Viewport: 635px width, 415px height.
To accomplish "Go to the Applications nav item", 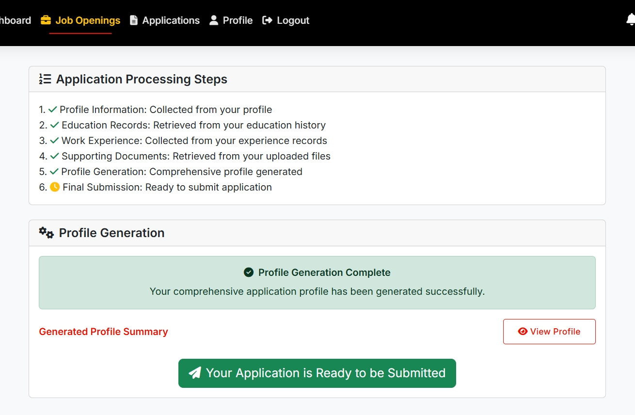I will pyautogui.click(x=171, y=20).
